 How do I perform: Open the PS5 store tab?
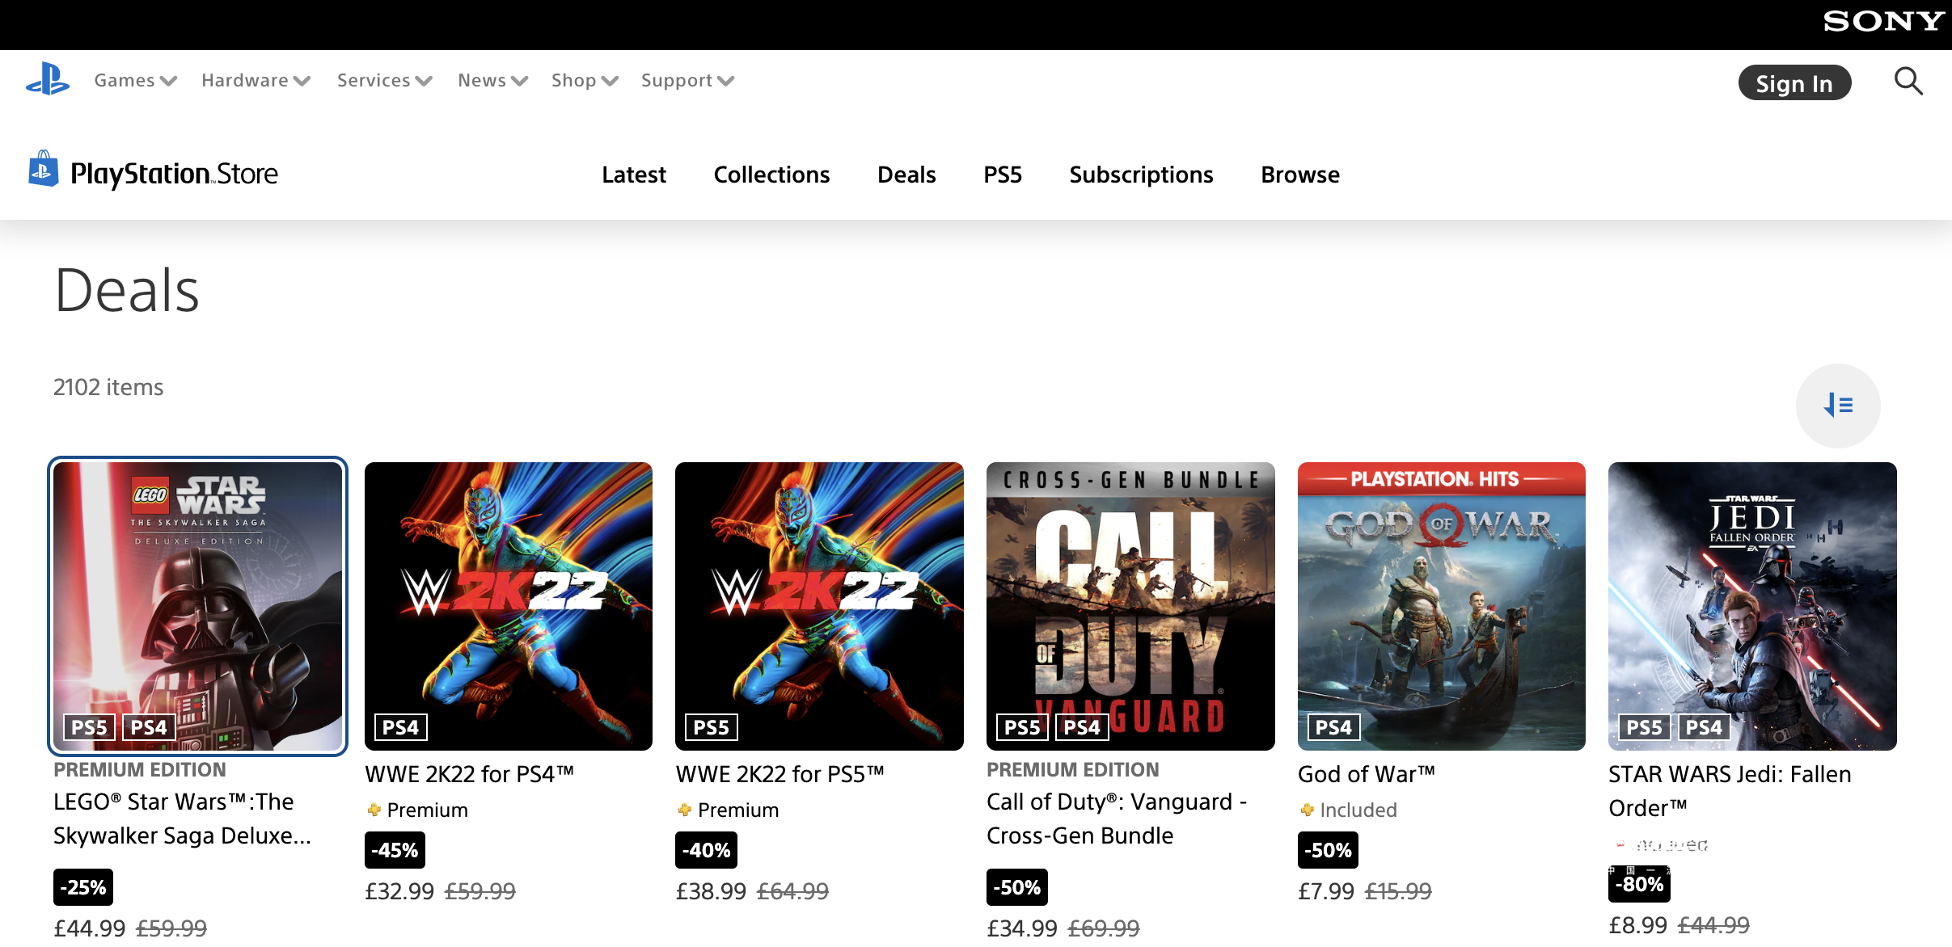(1003, 175)
